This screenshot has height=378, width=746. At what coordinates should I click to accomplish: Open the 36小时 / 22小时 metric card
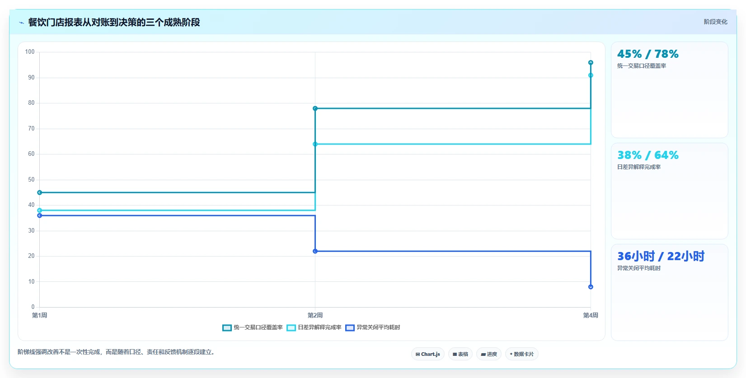coord(670,292)
